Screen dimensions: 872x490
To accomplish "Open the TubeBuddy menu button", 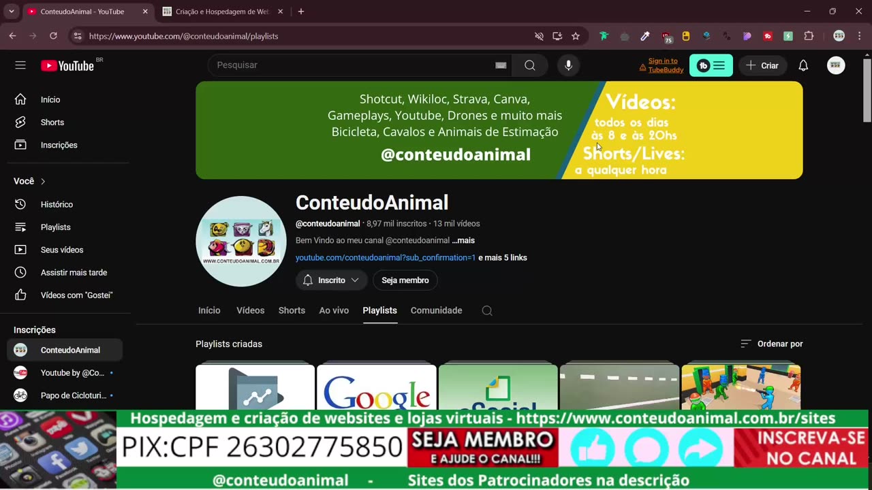I will [x=711, y=65].
